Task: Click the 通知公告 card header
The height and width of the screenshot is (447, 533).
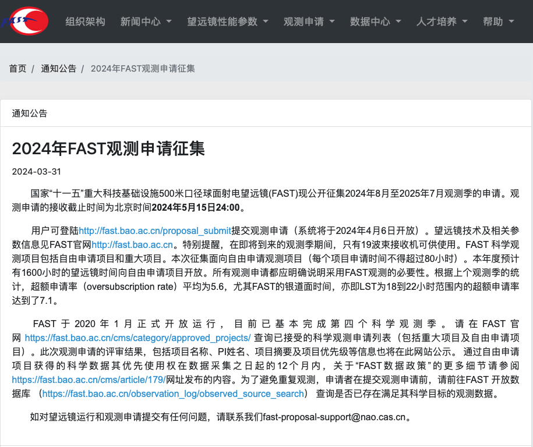Action: point(30,113)
